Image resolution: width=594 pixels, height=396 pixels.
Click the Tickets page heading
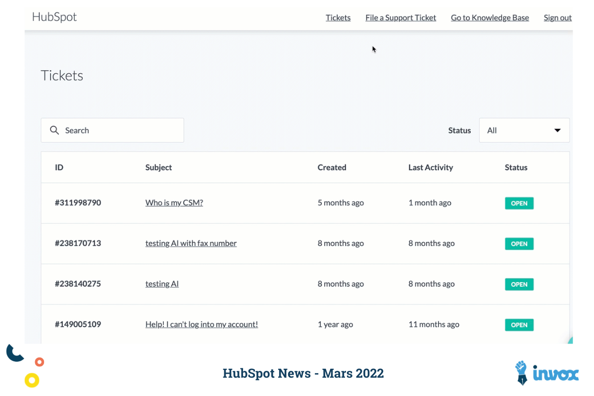tap(62, 75)
